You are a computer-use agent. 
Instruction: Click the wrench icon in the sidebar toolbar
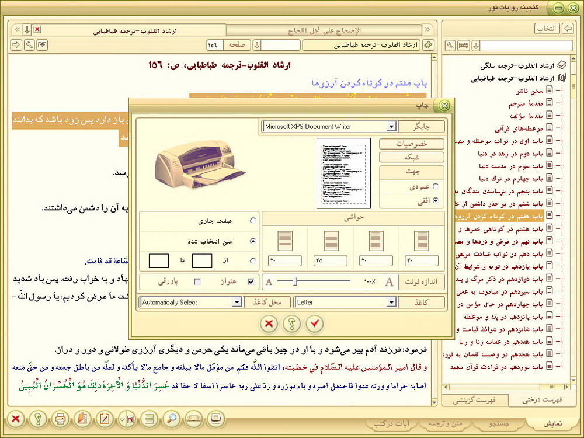click(x=450, y=46)
